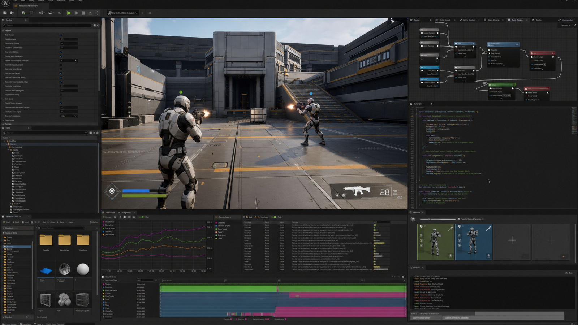Screen dimensions: 578x325
Task: Click the green track in the profiler timeline
Action: [x=283, y=289]
